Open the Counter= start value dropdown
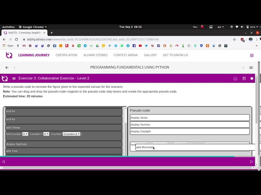 point(25,134)
